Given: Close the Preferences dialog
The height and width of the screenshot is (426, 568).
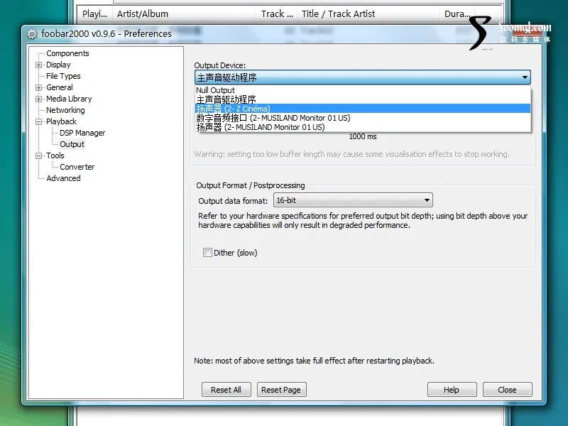Looking at the screenshot, I should (x=507, y=390).
